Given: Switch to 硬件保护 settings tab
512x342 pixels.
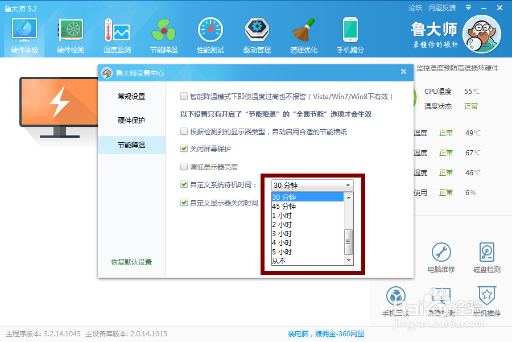Looking at the screenshot, I should 131,121.
